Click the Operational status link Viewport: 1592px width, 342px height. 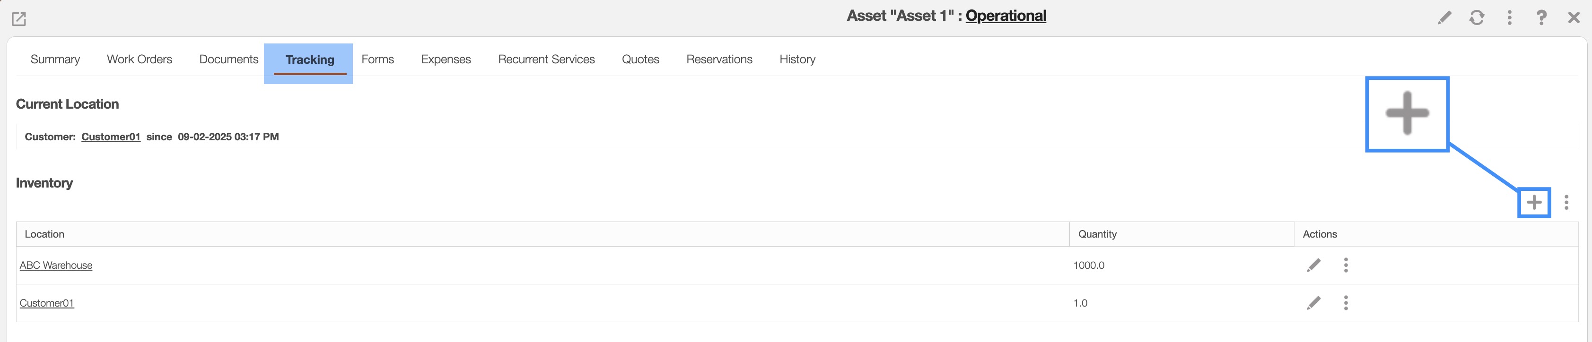point(1006,16)
